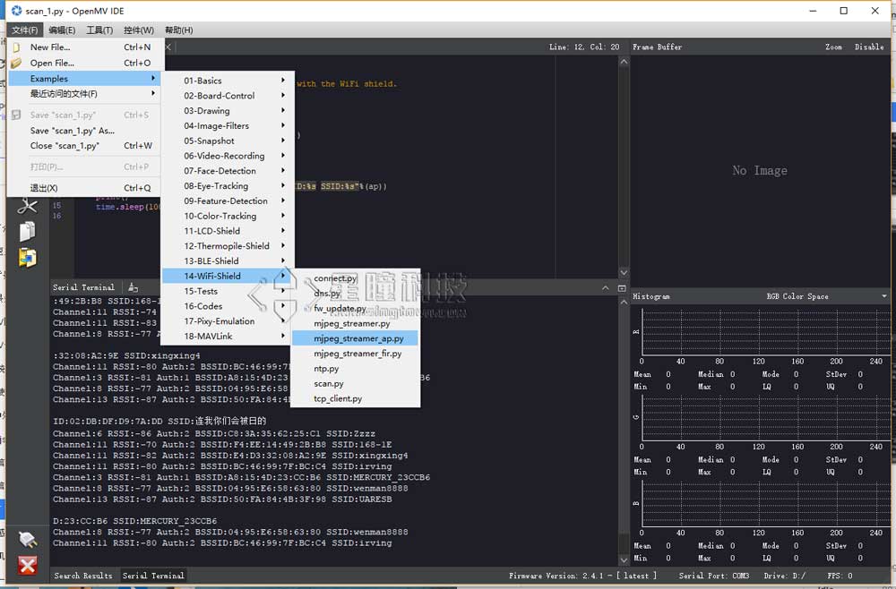Click Serial Port: COM3 status
The width and height of the screenshot is (896, 589).
point(714,576)
